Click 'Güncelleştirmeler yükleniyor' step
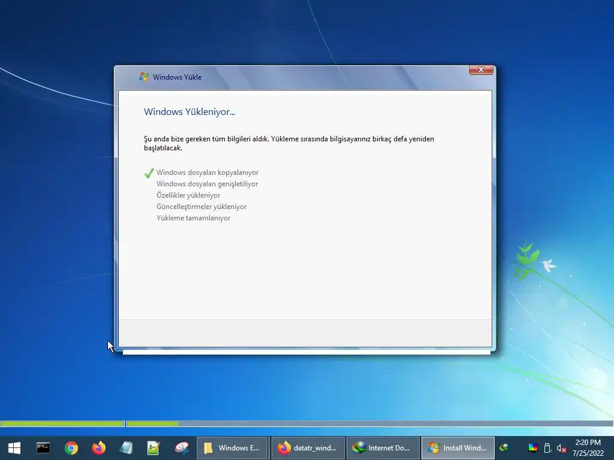 201,207
